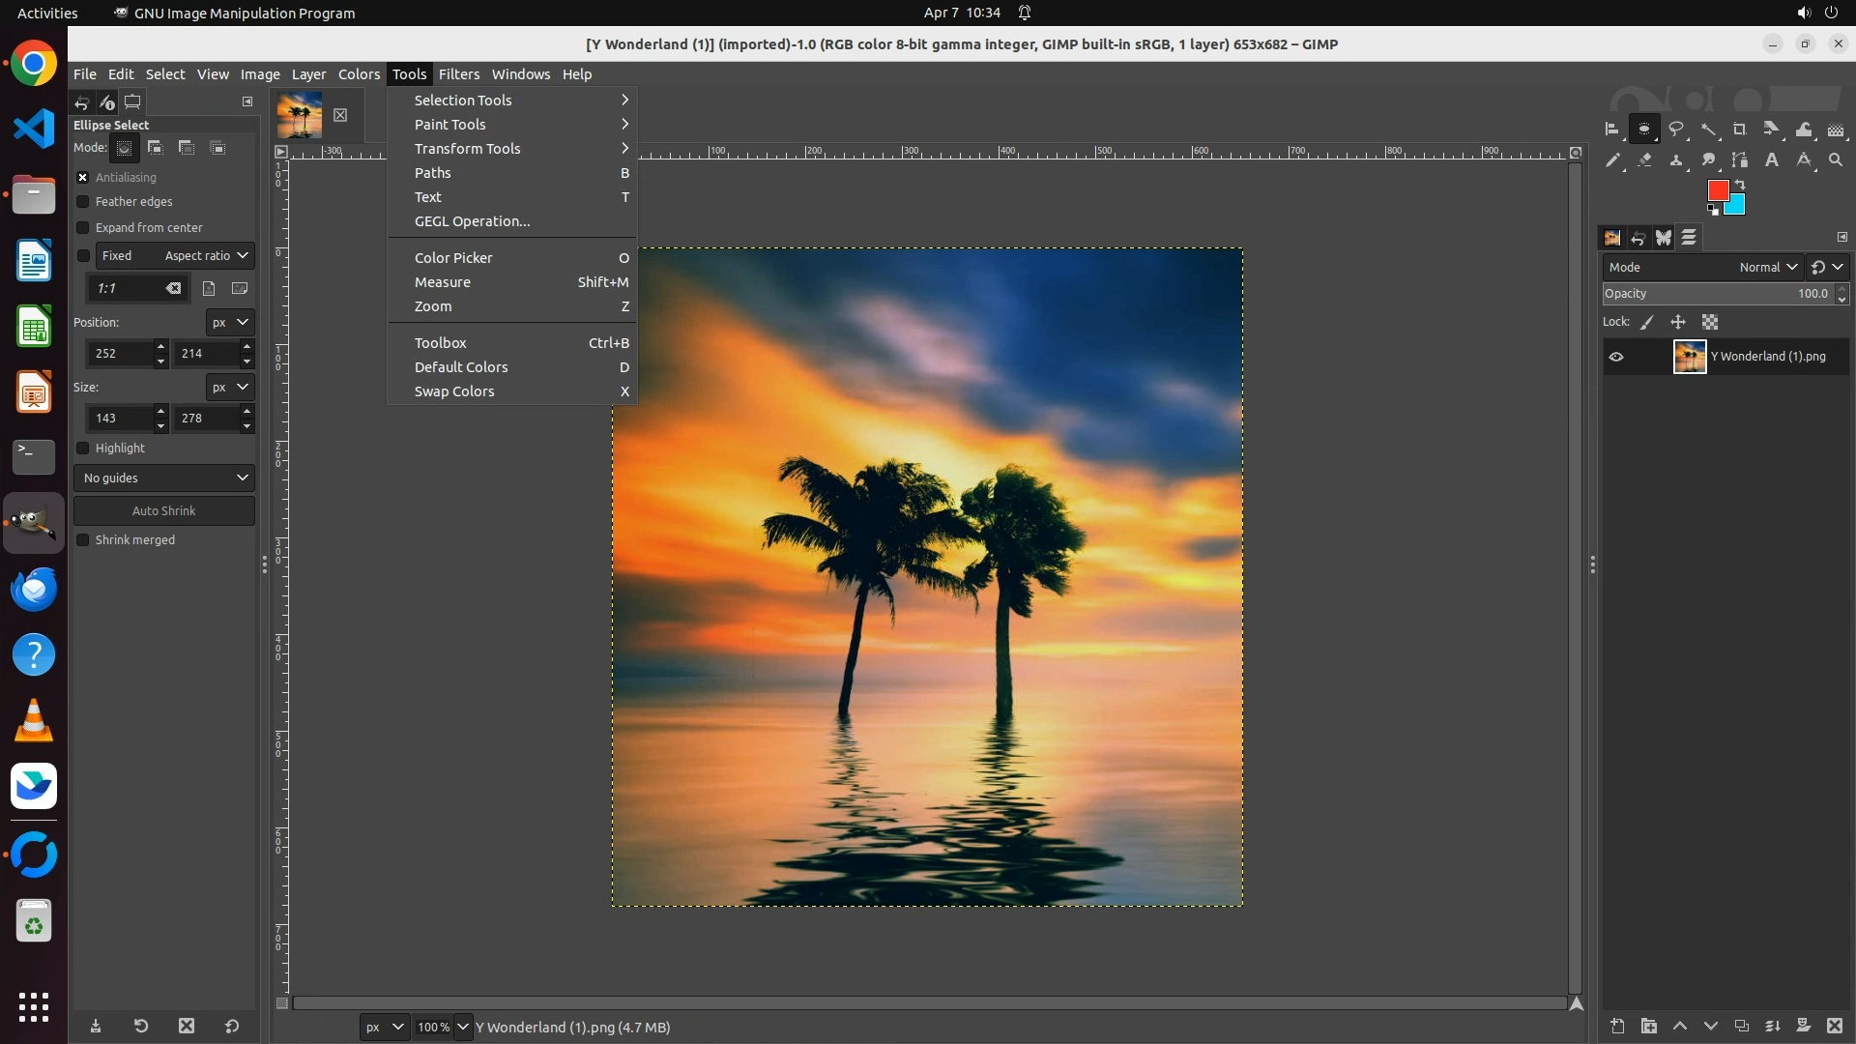Toggle the Antialiasing checkbox
The image size is (1856, 1044).
83,178
